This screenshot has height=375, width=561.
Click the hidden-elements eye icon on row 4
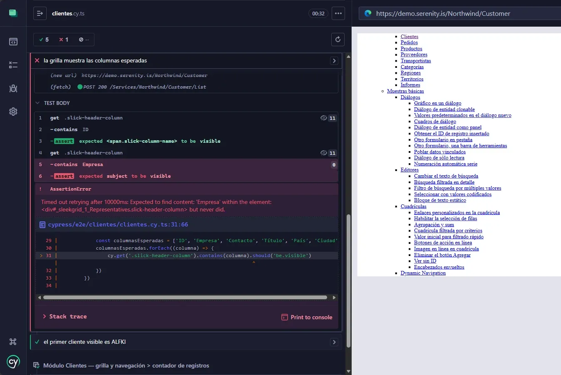coord(323,153)
